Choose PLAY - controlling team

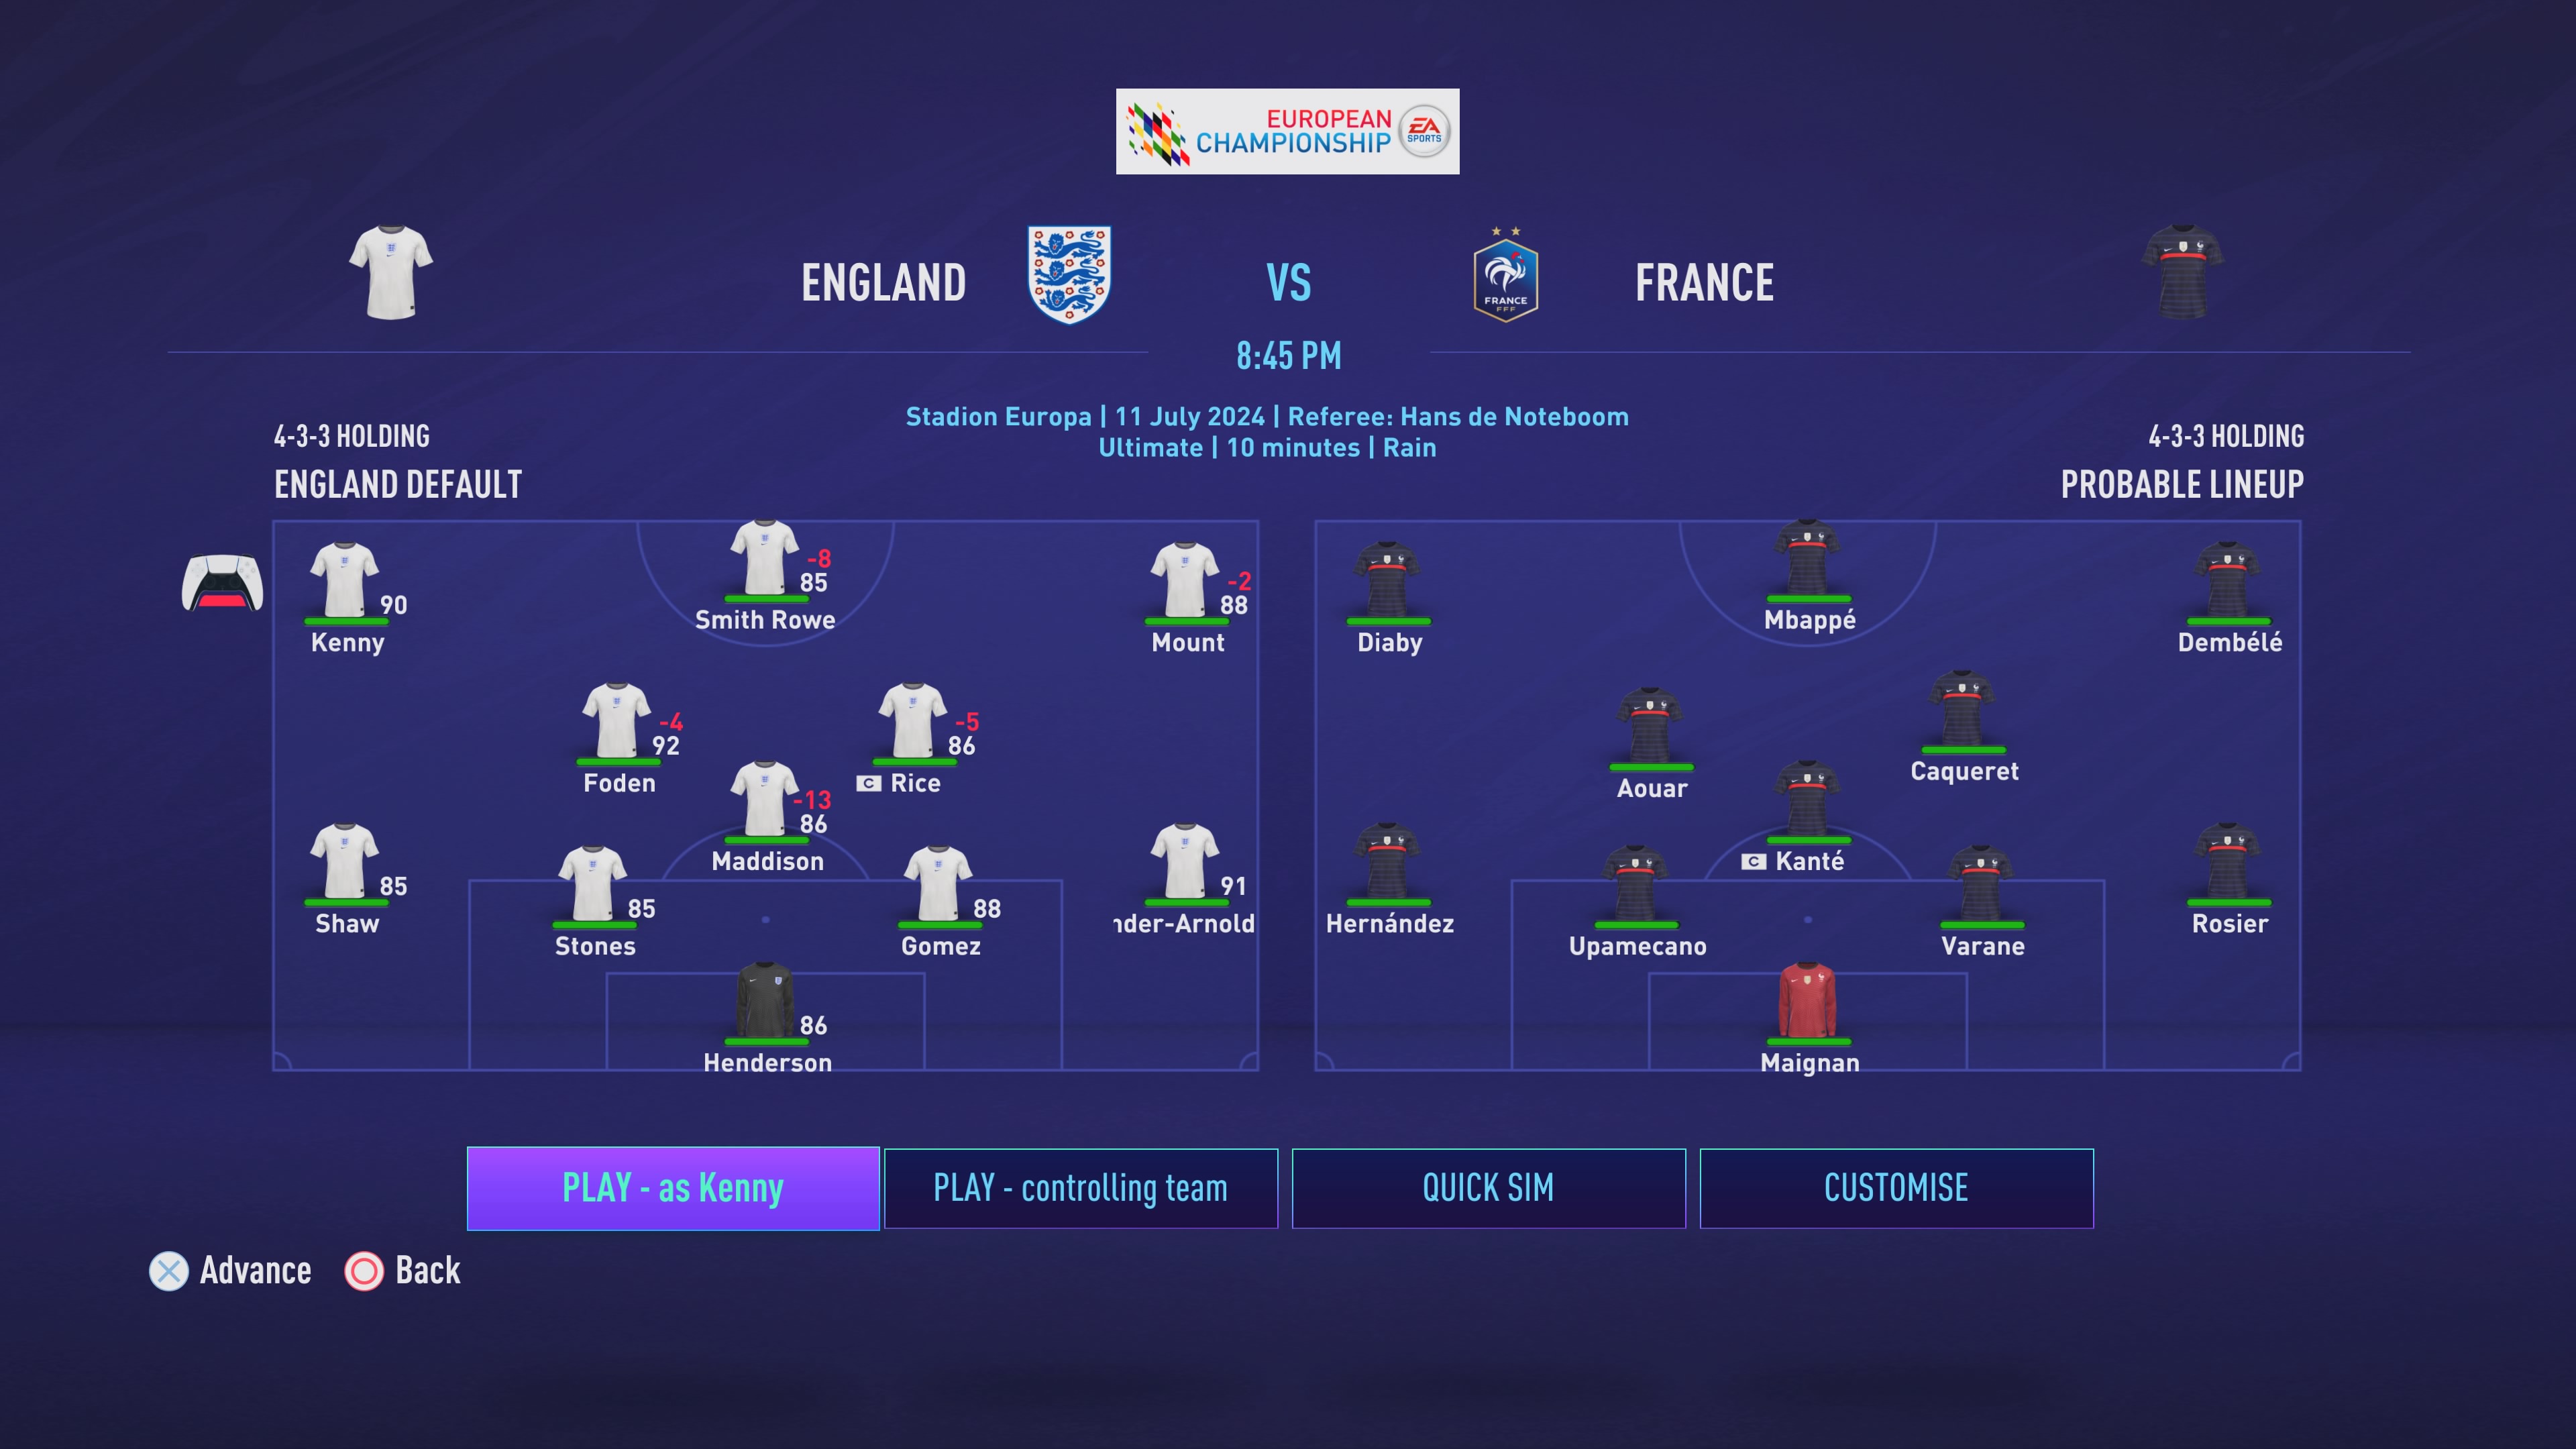tap(1081, 1188)
